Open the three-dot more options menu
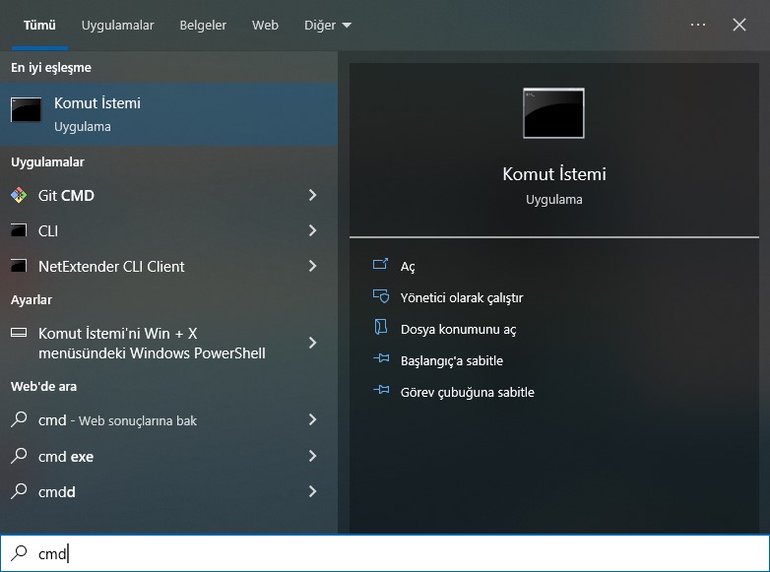 (698, 25)
